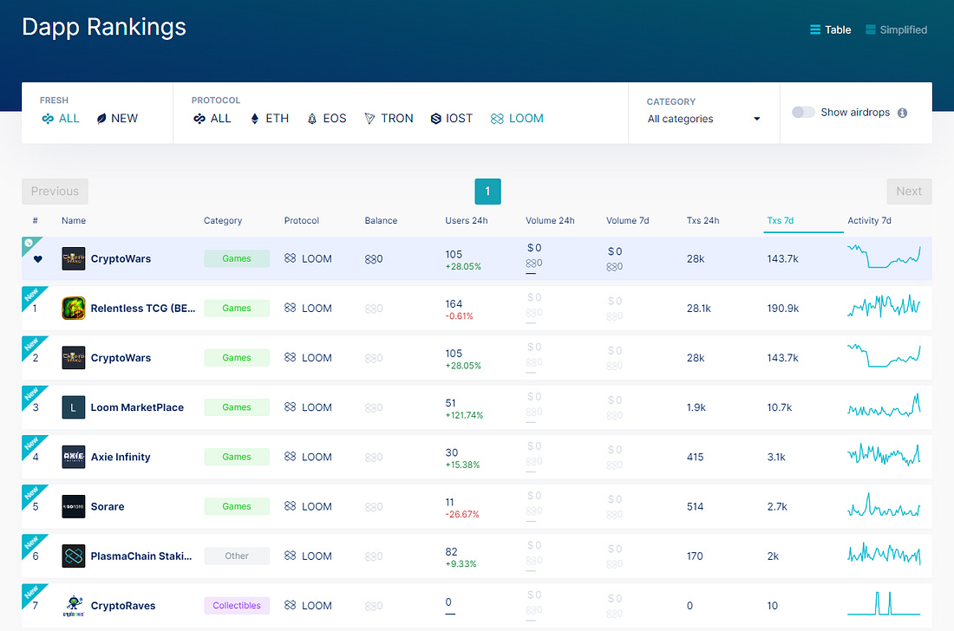Click the TRON icon in the protocol filter
The height and width of the screenshot is (631, 954).
pos(369,119)
